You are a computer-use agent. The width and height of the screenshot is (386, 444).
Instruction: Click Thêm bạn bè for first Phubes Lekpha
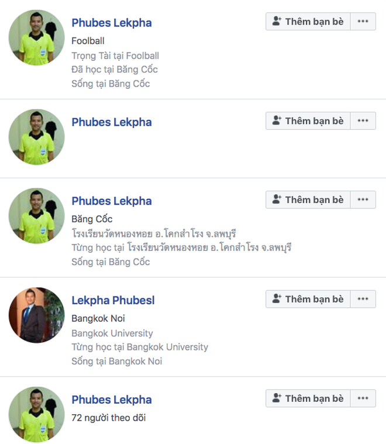(x=308, y=22)
